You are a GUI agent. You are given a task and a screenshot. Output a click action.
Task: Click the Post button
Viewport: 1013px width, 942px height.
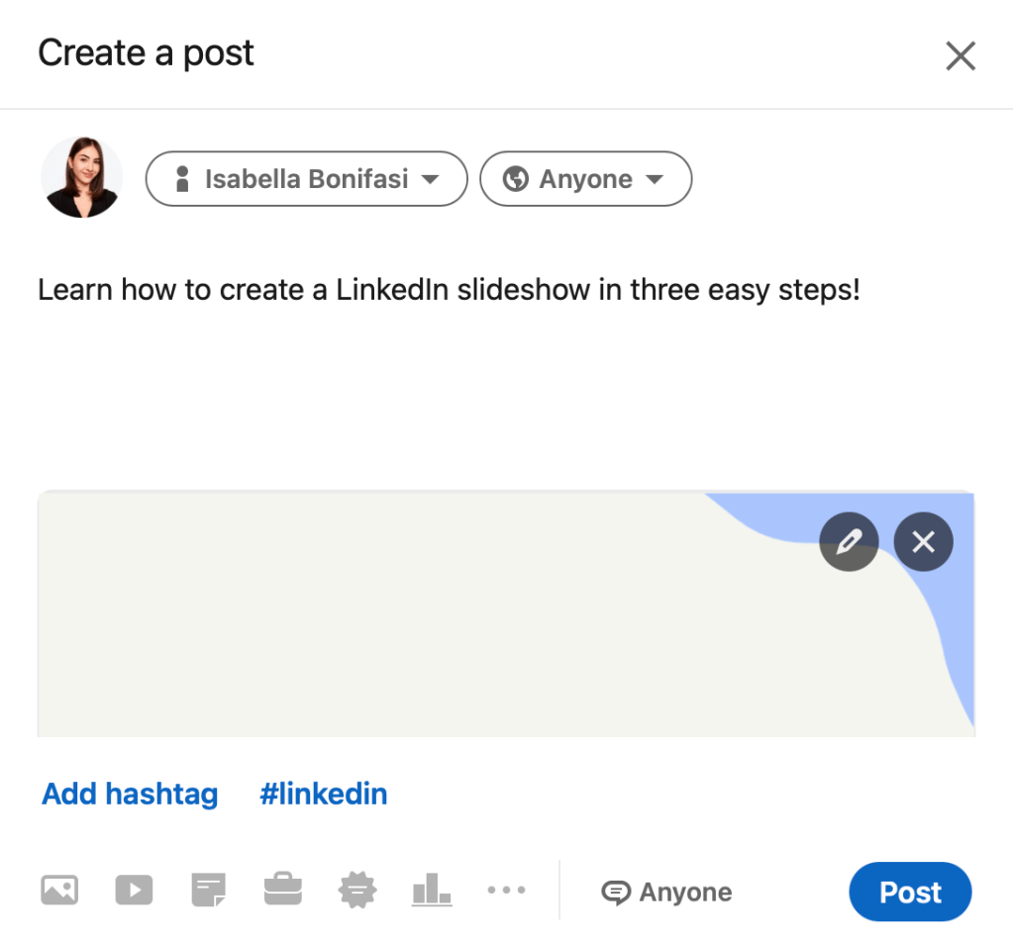tap(909, 892)
